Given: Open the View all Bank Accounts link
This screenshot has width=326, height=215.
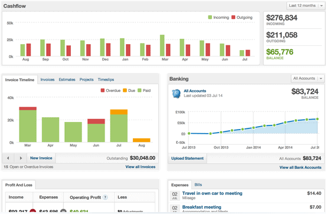Looking at the screenshot, I should click(301, 167).
